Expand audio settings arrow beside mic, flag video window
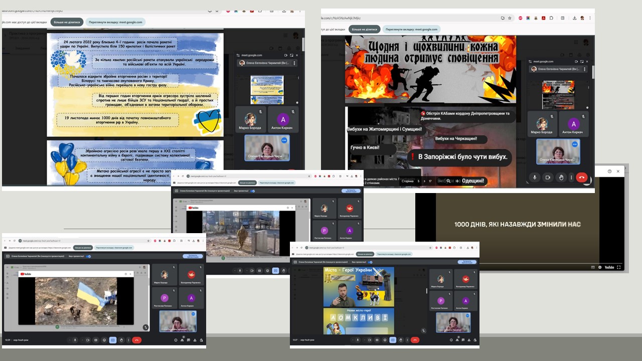 pos(70,340)
